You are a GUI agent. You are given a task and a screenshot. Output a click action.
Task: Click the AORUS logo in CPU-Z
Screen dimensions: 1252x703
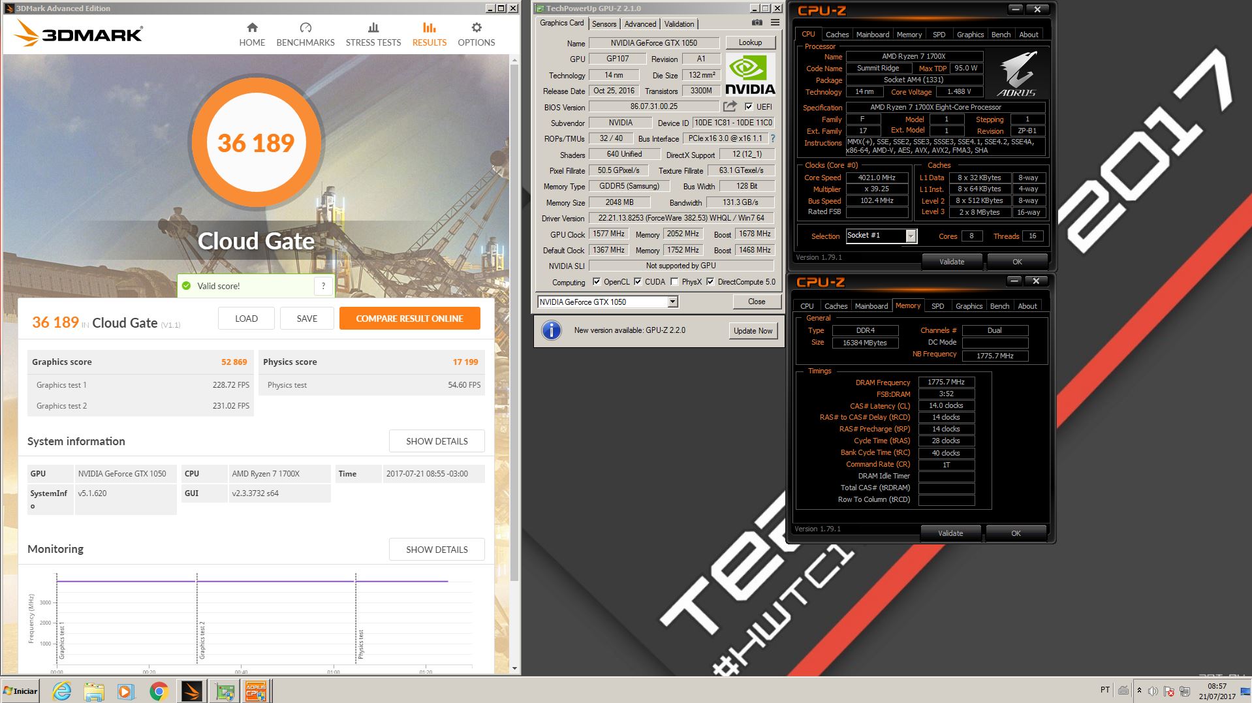click(1017, 74)
